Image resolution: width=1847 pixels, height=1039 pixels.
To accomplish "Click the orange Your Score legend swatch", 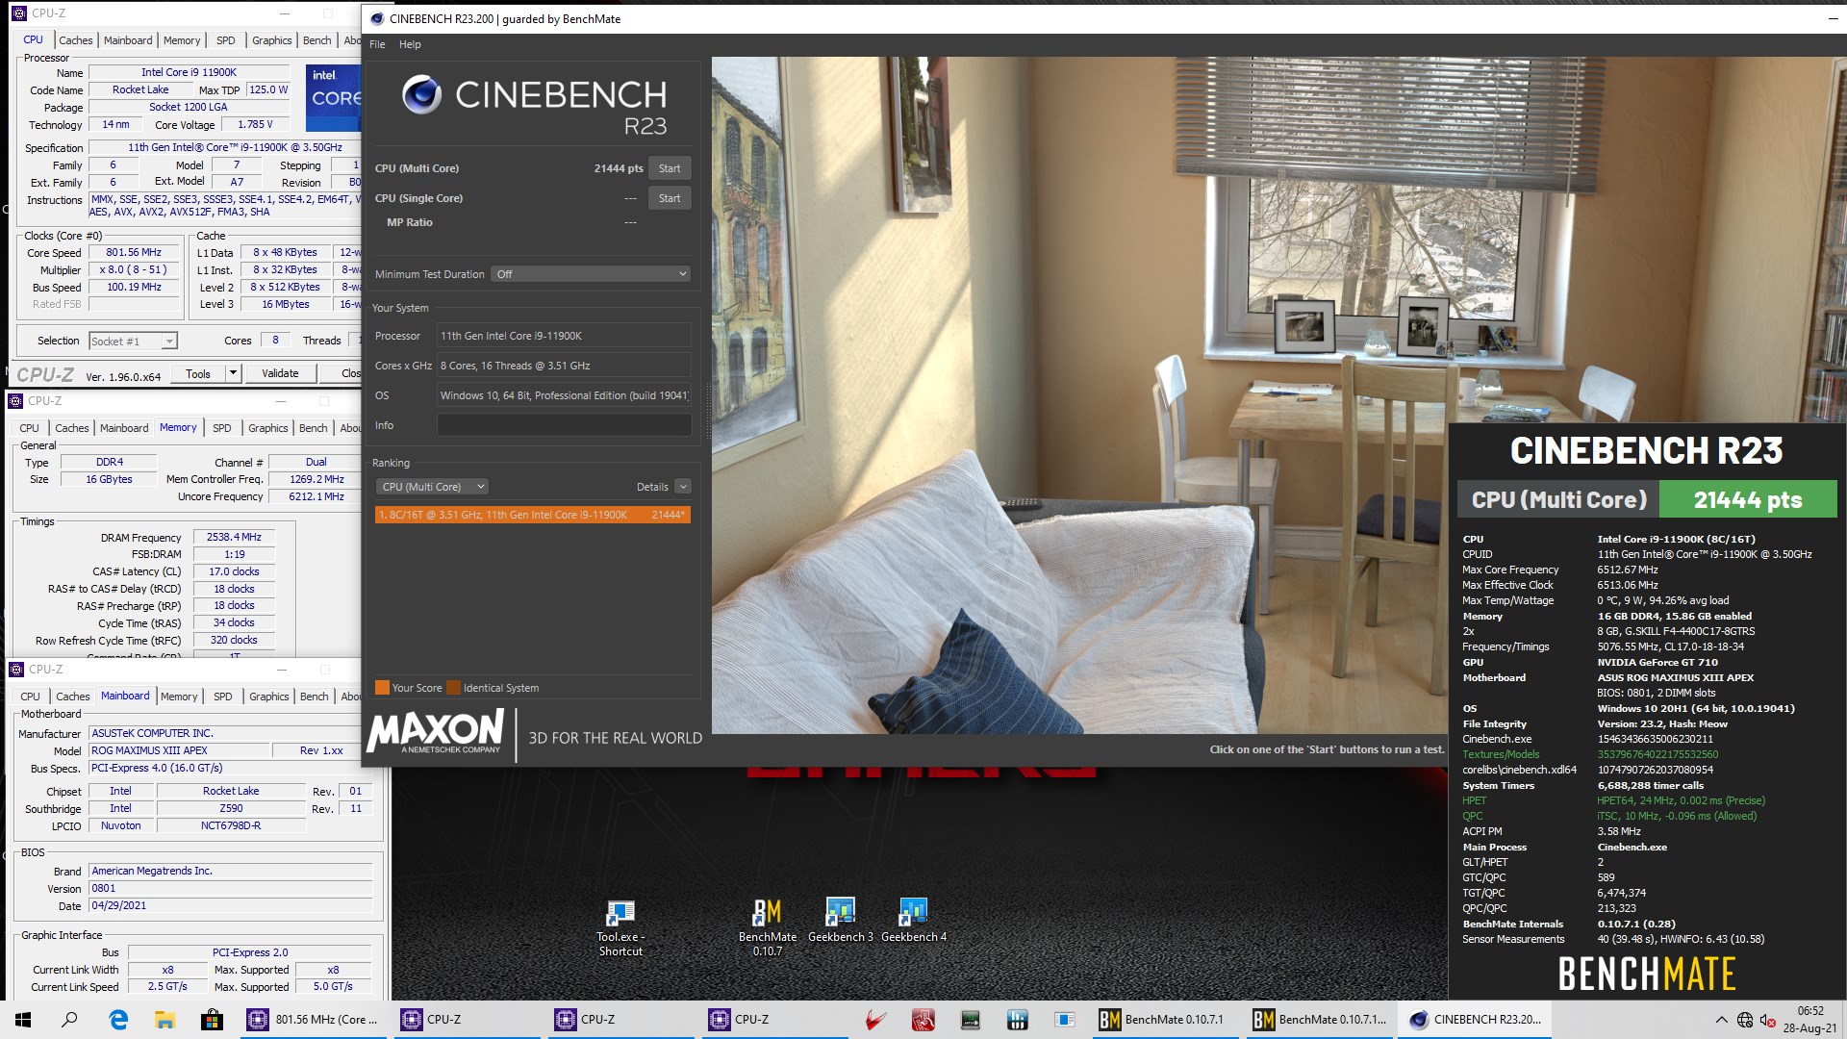I will pos(382,688).
